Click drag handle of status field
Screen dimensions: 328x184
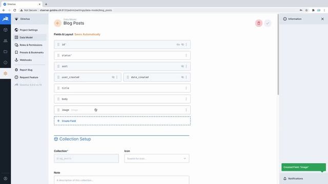tap(58, 55)
